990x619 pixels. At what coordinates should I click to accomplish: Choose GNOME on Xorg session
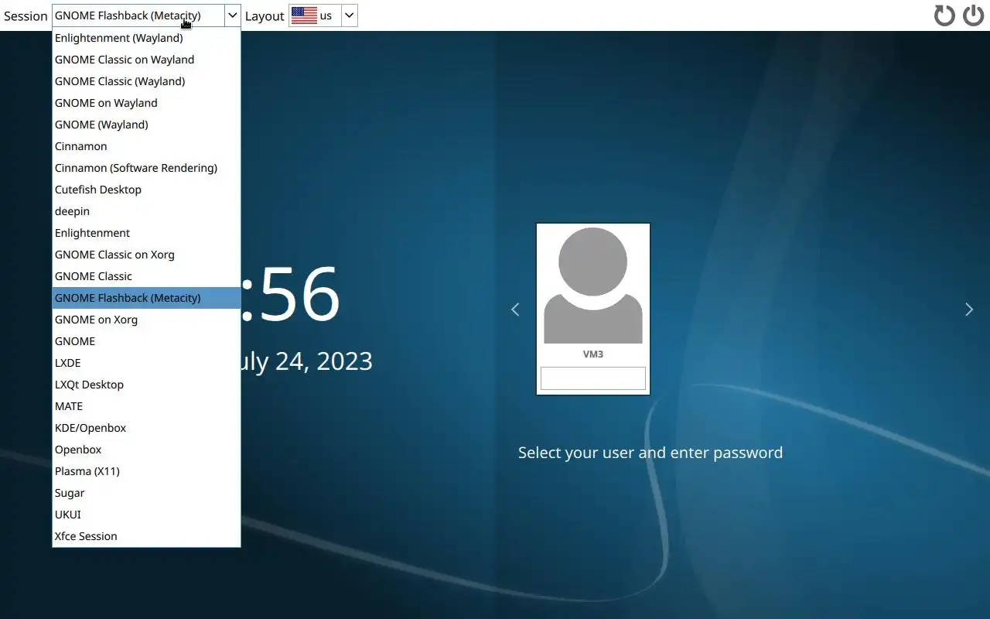coord(146,320)
